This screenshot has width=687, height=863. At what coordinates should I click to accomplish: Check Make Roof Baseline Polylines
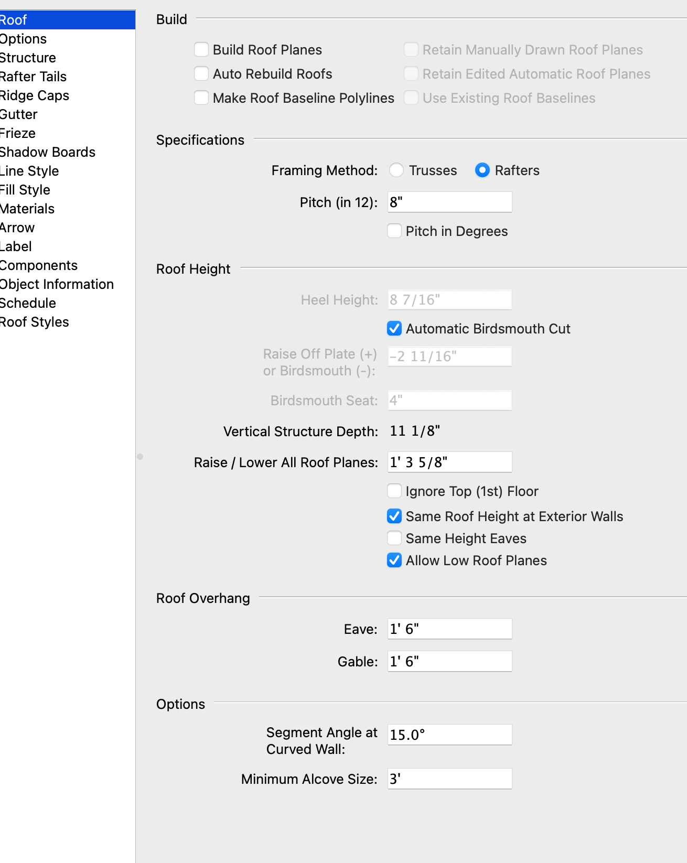pos(201,98)
